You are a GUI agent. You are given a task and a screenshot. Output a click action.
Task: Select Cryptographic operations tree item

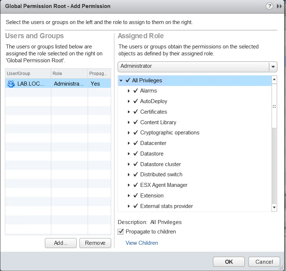coord(170,133)
